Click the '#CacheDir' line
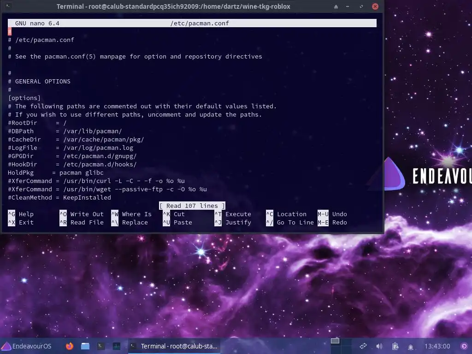 (x=76, y=139)
